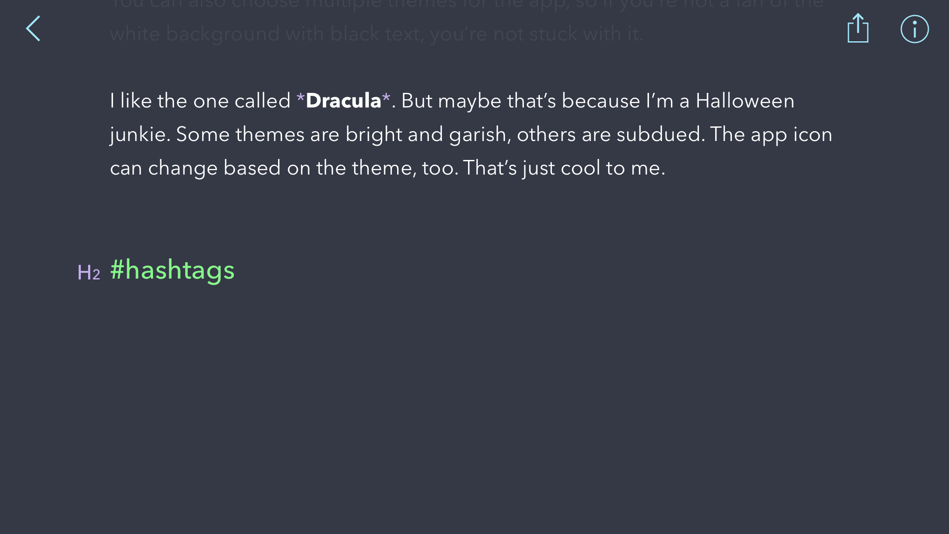This screenshot has height=534, width=949.
Task: Place cursor in the #hashtags heading
Action: point(172,270)
